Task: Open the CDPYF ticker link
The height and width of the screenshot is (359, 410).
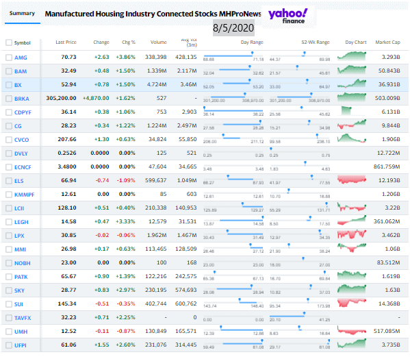Action: pos(23,112)
